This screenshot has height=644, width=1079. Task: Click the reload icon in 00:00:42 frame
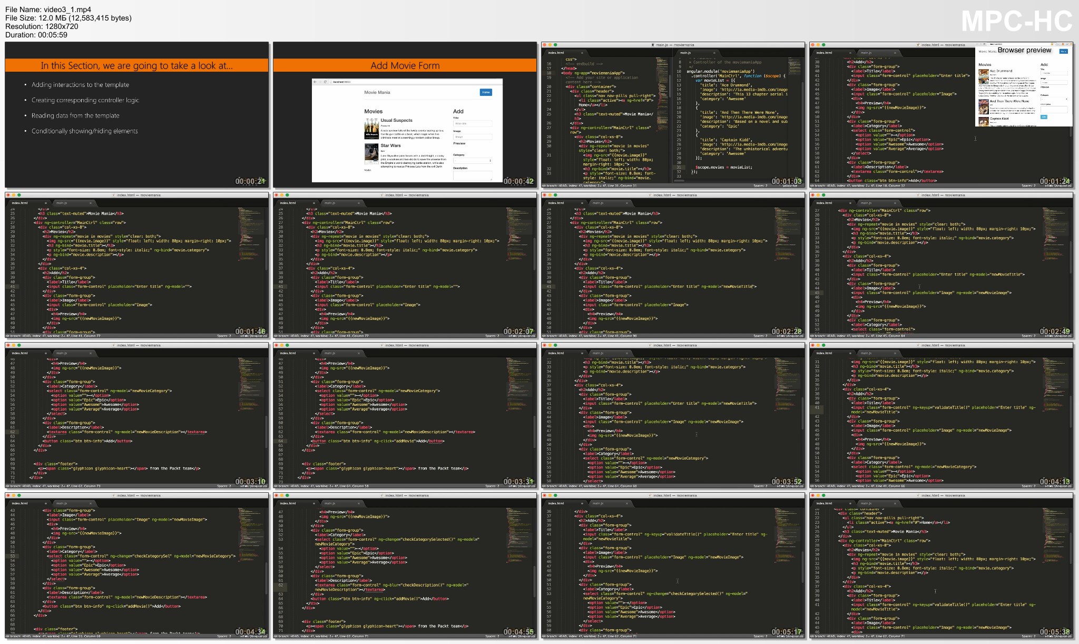(x=325, y=82)
